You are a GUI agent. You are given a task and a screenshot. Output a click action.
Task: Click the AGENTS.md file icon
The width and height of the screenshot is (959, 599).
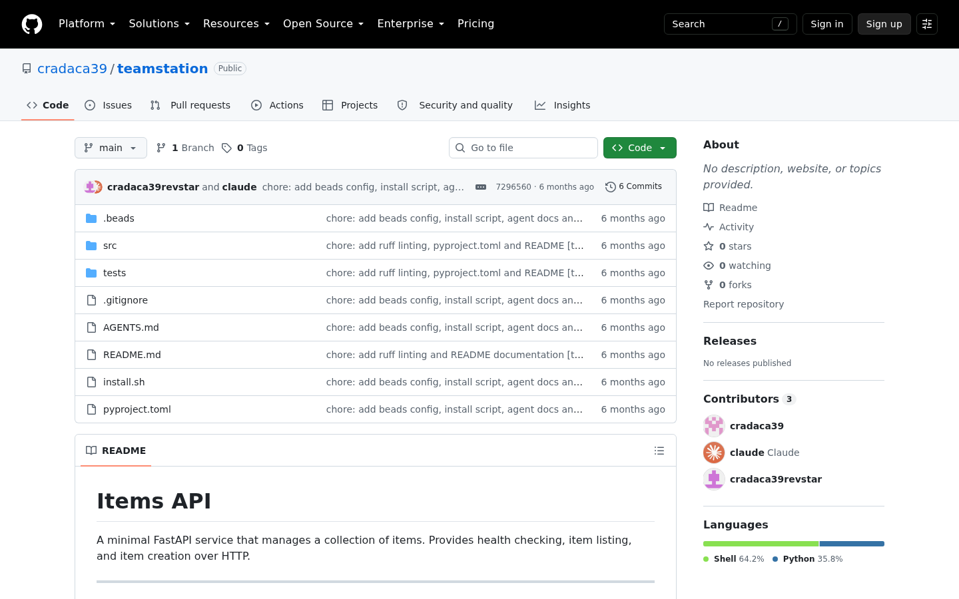point(91,327)
